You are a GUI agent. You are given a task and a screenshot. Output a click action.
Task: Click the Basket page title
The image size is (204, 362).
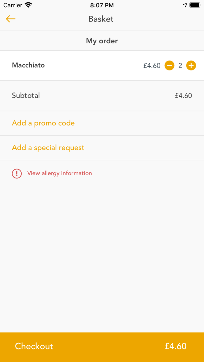click(101, 19)
